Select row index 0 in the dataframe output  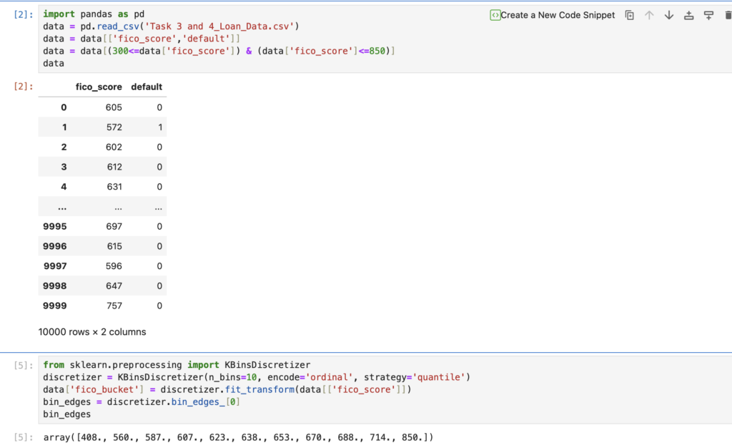[63, 107]
